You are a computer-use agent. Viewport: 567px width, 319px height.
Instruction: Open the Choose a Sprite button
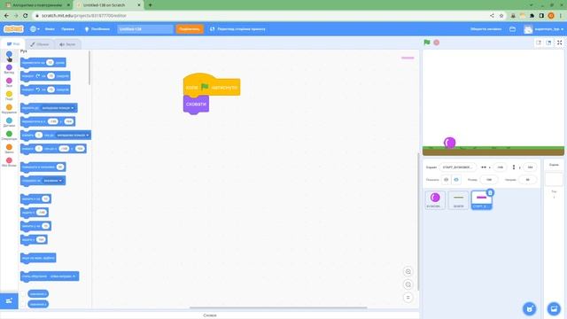tap(530, 309)
